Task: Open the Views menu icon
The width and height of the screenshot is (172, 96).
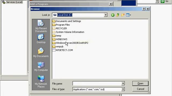Action: 128,15
